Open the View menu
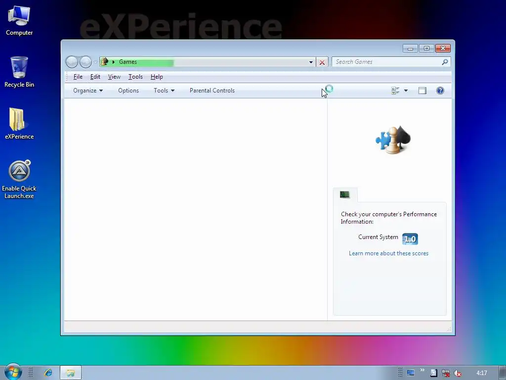This screenshot has height=380, width=506. coord(114,77)
